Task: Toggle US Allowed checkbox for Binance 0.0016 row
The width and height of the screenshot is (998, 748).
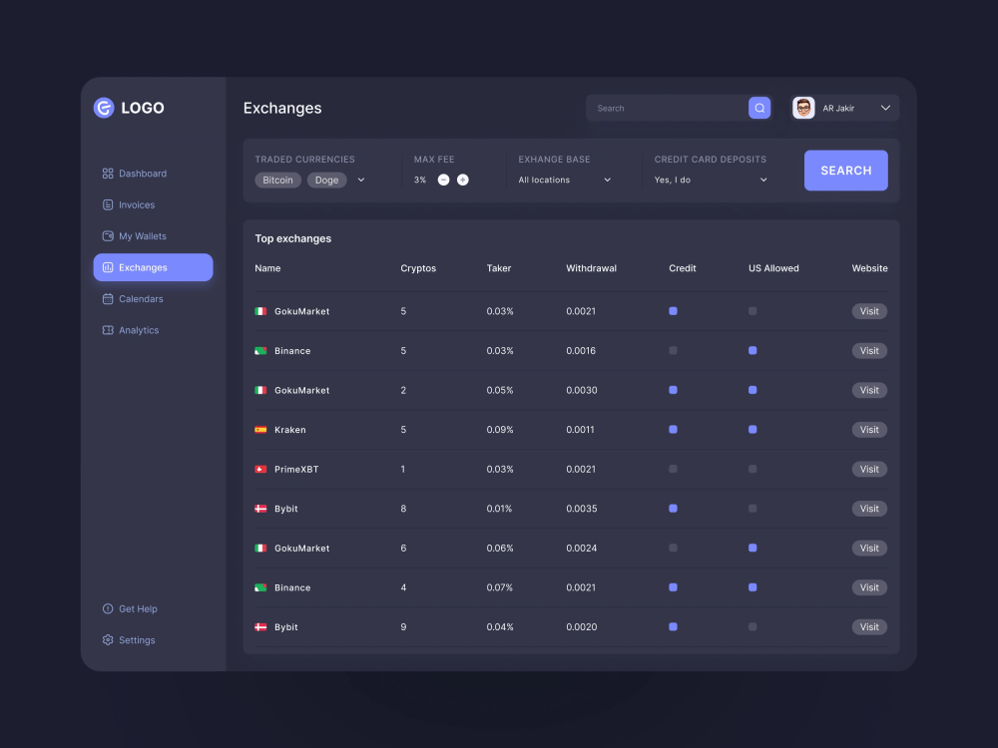Action: pyautogui.click(x=752, y=351)
